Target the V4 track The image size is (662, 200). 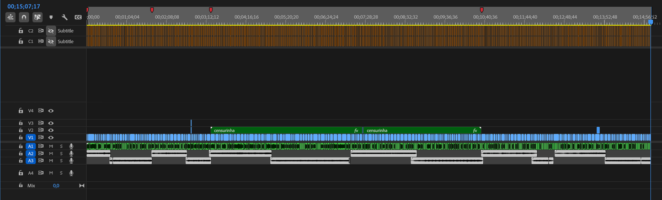pos(31,111)
